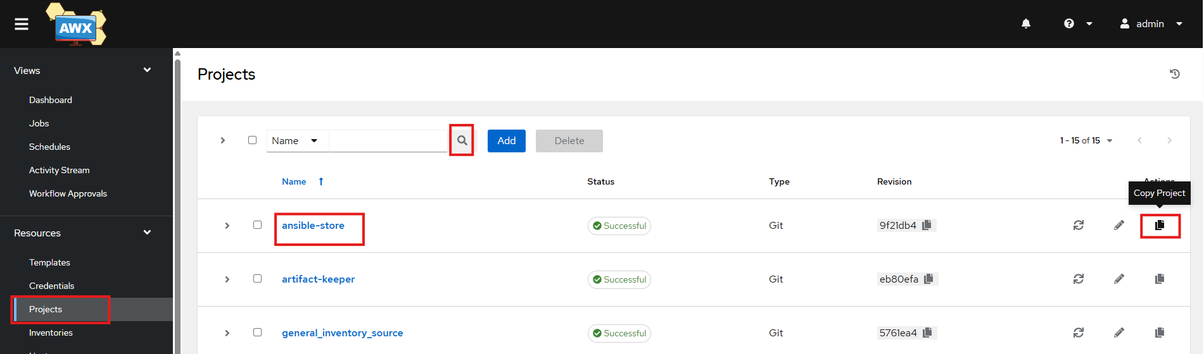The width and height of the screenshot is (1204, 354).
Task: Check the general_inventory_source row checkbox
Action: [x=257, y=333]
